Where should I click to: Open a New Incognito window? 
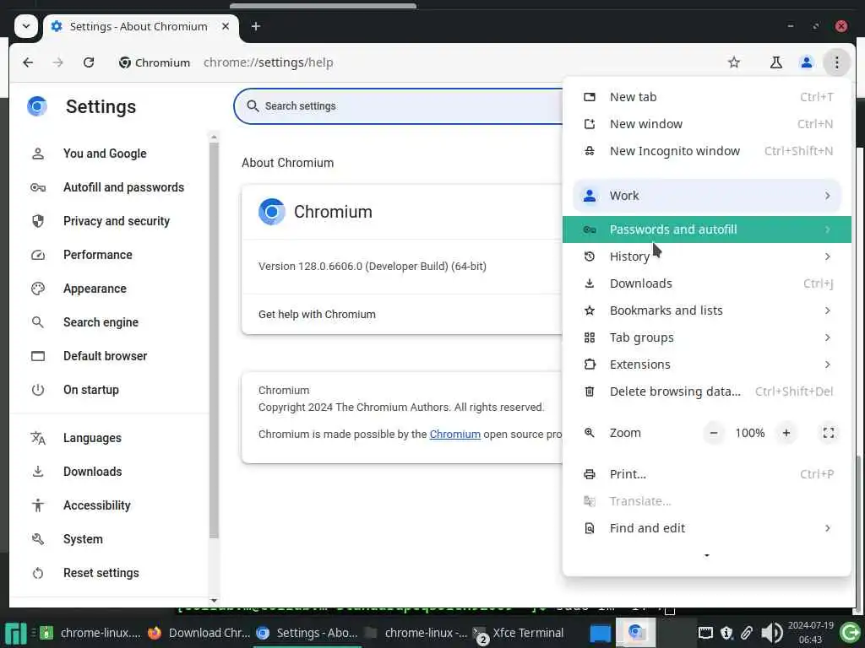pyautogui.click(x=707, y=151)
